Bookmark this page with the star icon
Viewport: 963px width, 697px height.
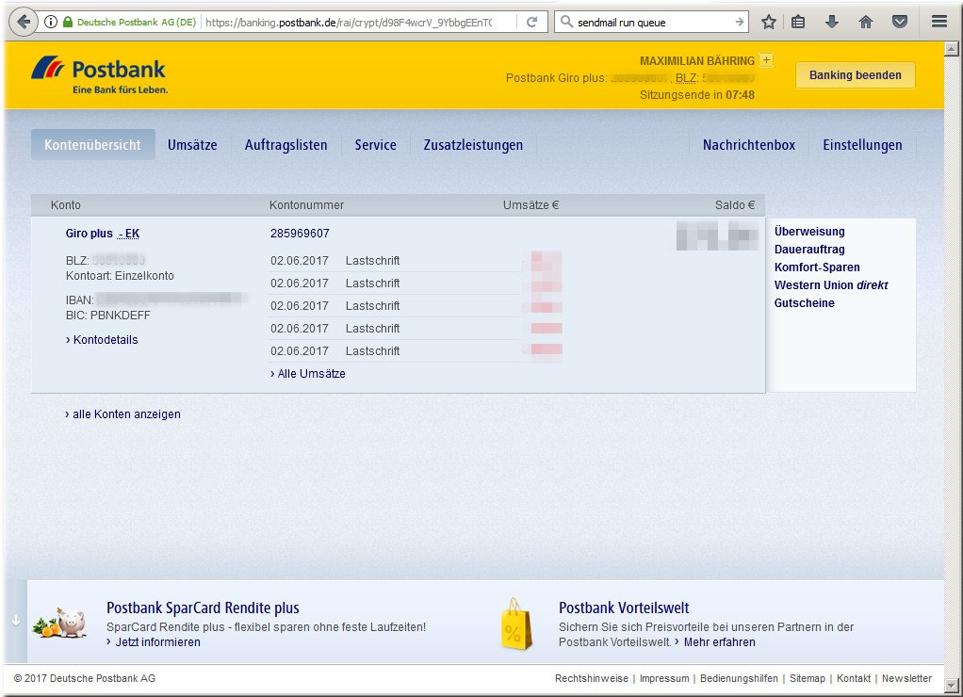point(768,22)
